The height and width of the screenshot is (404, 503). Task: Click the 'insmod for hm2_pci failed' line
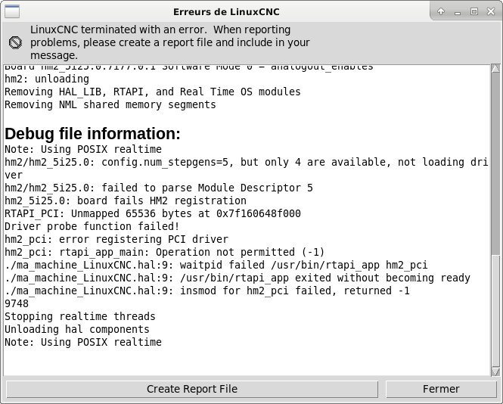click(207, 291)
